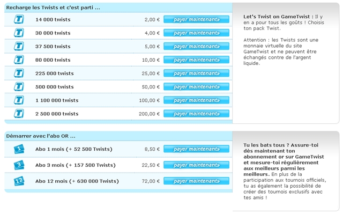Click the Twist icon beside 500 000 twists
The width and height of the screenshot is (343, 214).
19,87
